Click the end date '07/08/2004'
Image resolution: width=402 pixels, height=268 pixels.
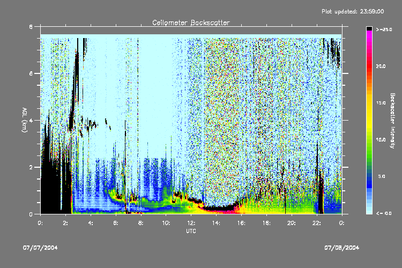342,248
